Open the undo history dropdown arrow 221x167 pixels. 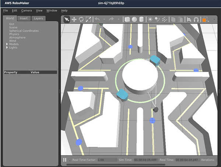click(104, 19)
